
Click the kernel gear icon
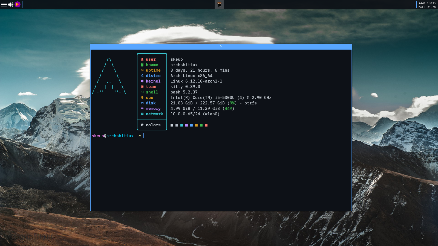point(142,81)
